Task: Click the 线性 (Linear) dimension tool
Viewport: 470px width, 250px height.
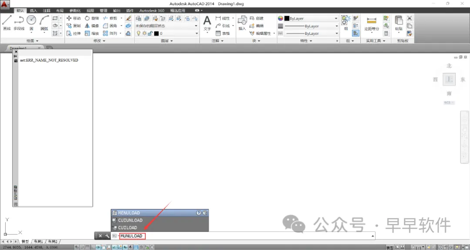Action: (223, 18)
